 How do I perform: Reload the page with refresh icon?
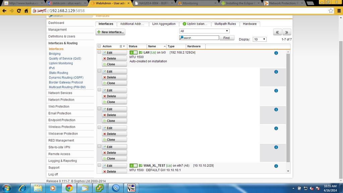(x=19, y=11)
